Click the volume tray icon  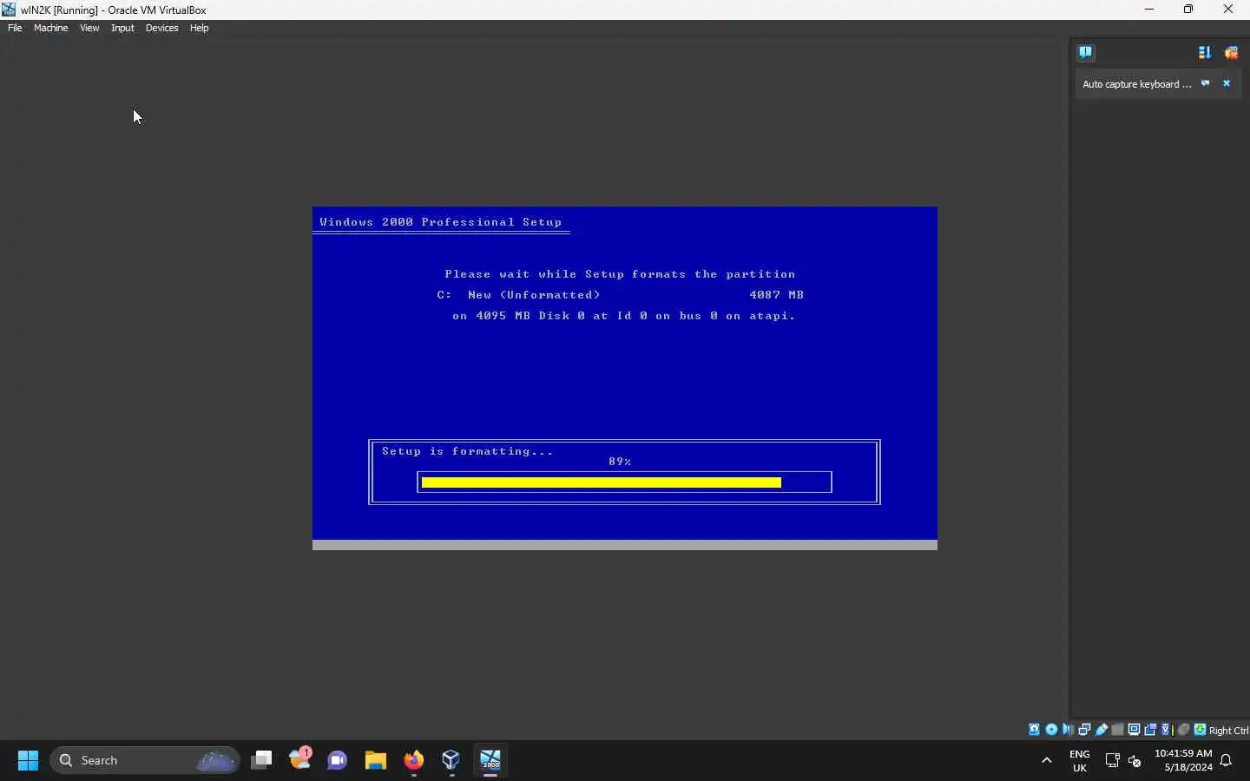1135,760
